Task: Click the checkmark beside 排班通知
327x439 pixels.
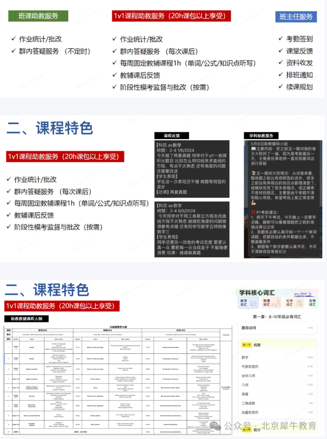Action: click(x=281, y=74)
